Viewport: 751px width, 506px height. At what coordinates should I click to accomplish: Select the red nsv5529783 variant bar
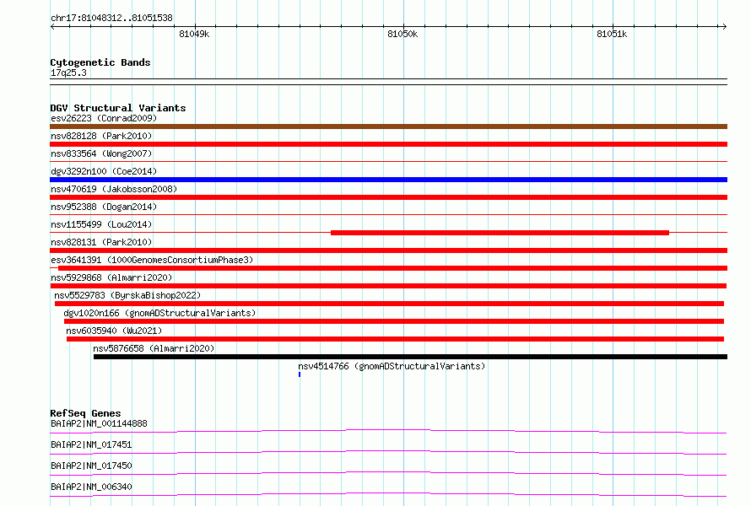pos(389,304)
